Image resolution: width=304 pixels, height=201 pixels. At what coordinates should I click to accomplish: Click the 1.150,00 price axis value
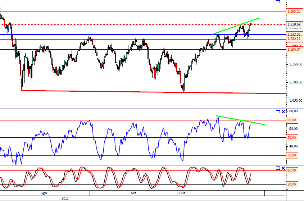coord(295,64)
